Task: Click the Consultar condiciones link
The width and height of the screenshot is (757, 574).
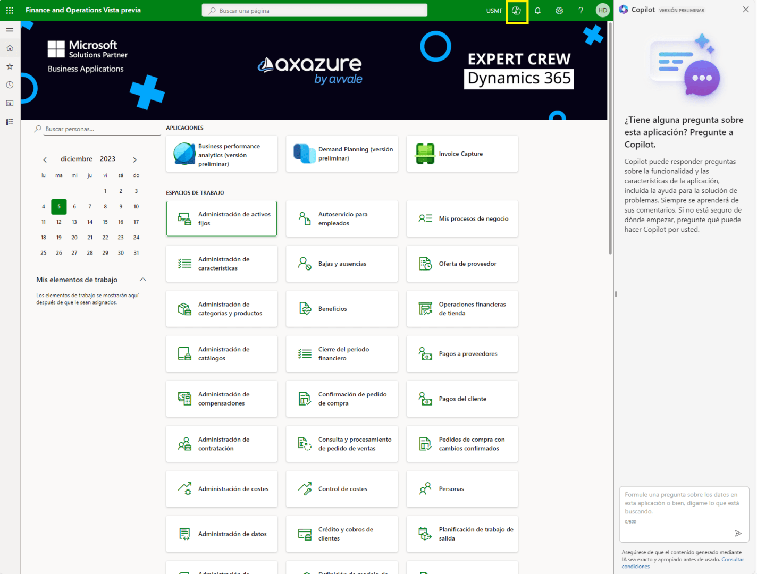Action: pos(732,560)
